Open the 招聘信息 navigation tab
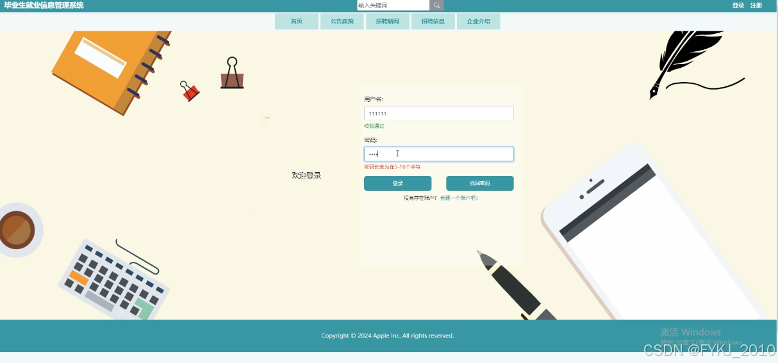The image size is (778, 363). (x=433, y=21)
